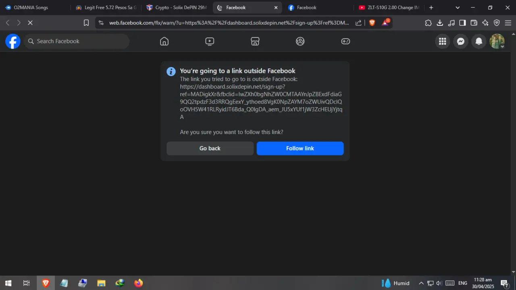Open File Explorer from the taskbar
516x290 pixels.
point(101,283)
